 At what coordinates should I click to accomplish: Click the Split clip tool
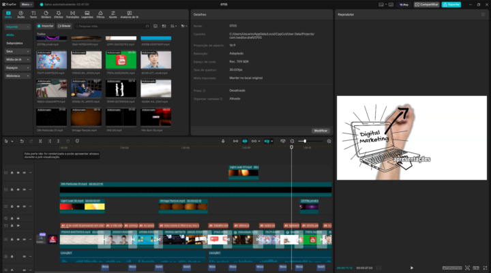pyautogui.click(x=40, y=141)
